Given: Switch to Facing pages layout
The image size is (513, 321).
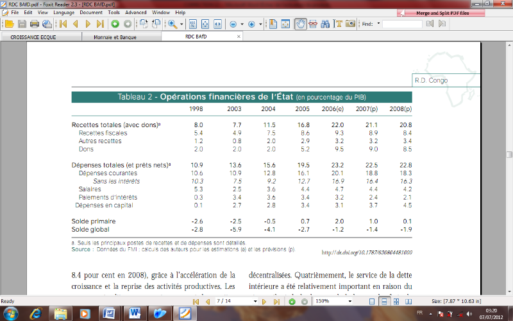Looking at the screenshot, I should (408, 302).
